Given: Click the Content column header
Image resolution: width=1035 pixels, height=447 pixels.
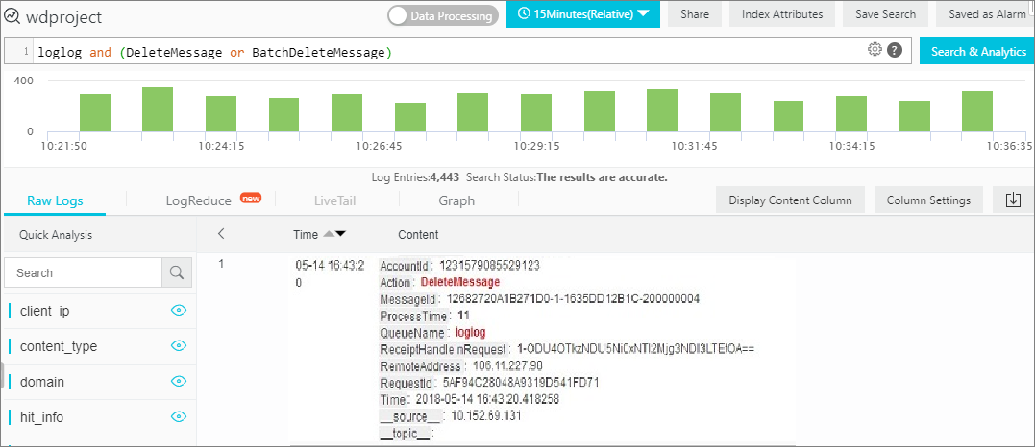Looking at the screenshot, I should [x=418, y=235].
